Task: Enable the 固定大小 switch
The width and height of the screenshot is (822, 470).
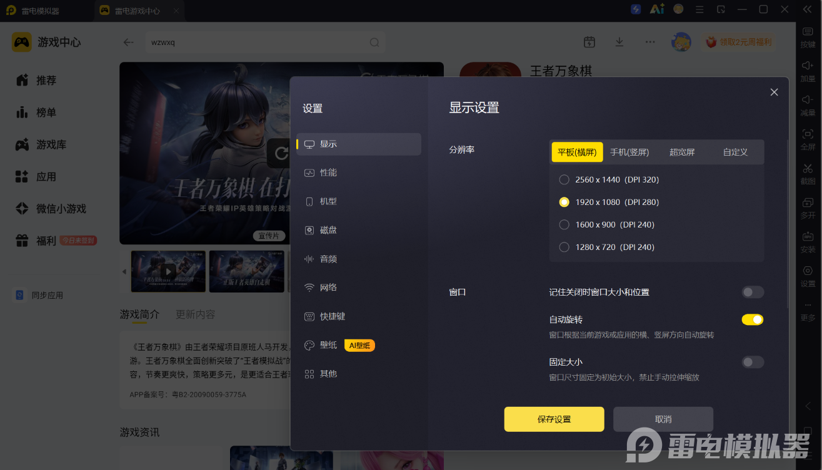Action: [753, 362]
